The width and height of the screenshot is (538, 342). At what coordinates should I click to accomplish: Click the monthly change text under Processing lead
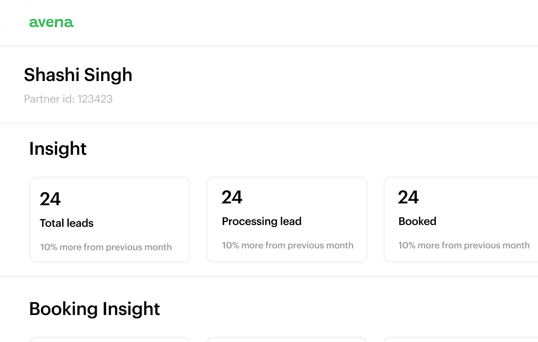coord(287,245)
